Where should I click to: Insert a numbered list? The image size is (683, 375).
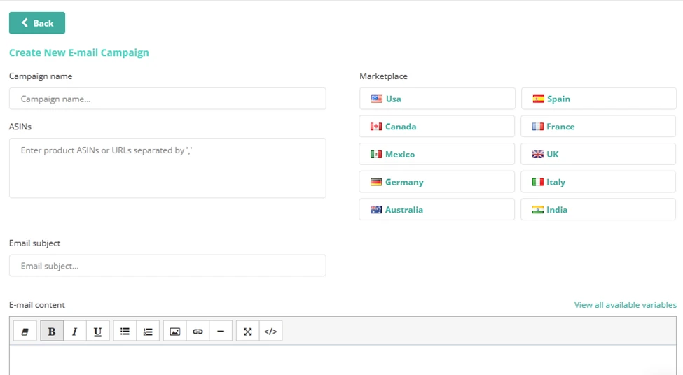coord(148,332)
